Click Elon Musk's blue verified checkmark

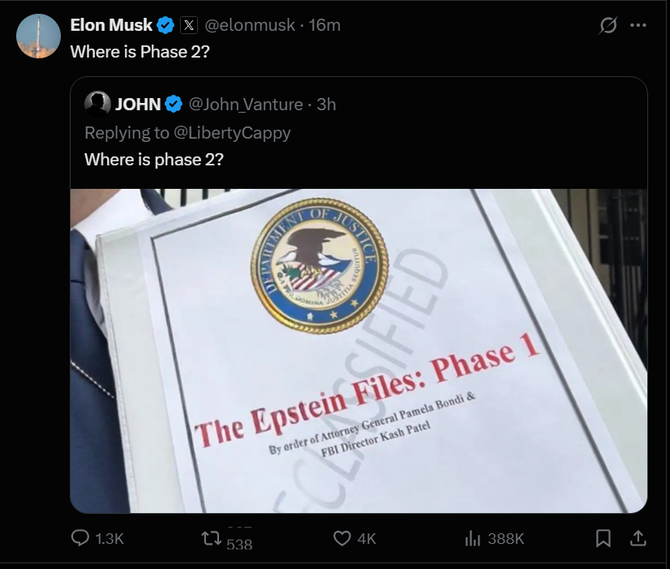pos(165,25)
